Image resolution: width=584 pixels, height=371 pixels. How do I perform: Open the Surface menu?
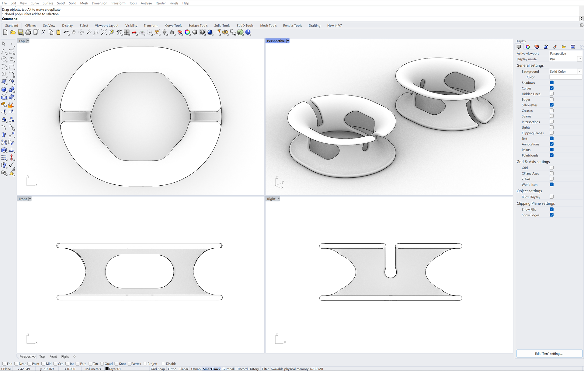click(x=48, y=3)
